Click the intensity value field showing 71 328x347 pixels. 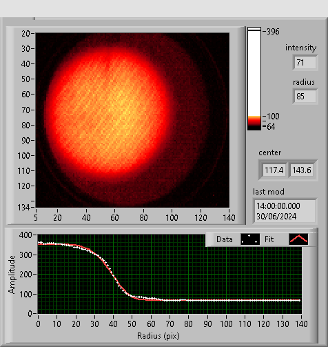click(305, 63)
